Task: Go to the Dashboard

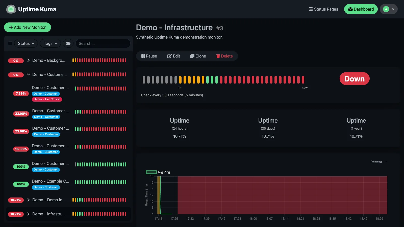Action: [361, 9]
